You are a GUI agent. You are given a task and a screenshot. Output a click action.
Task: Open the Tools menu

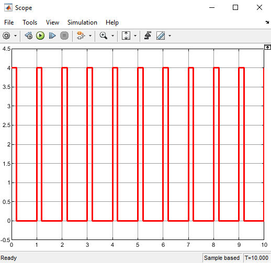tap(30, 22)
